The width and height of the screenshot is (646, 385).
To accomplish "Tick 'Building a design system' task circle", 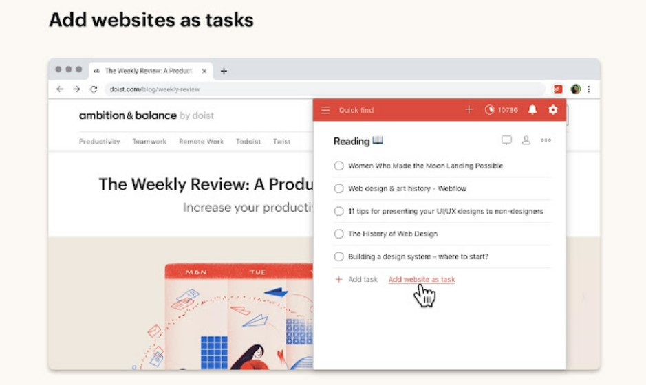I will point(338,256).
